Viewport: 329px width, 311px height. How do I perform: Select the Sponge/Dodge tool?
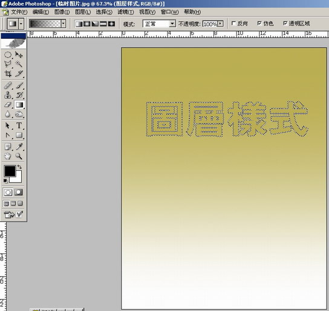point(19,114)
